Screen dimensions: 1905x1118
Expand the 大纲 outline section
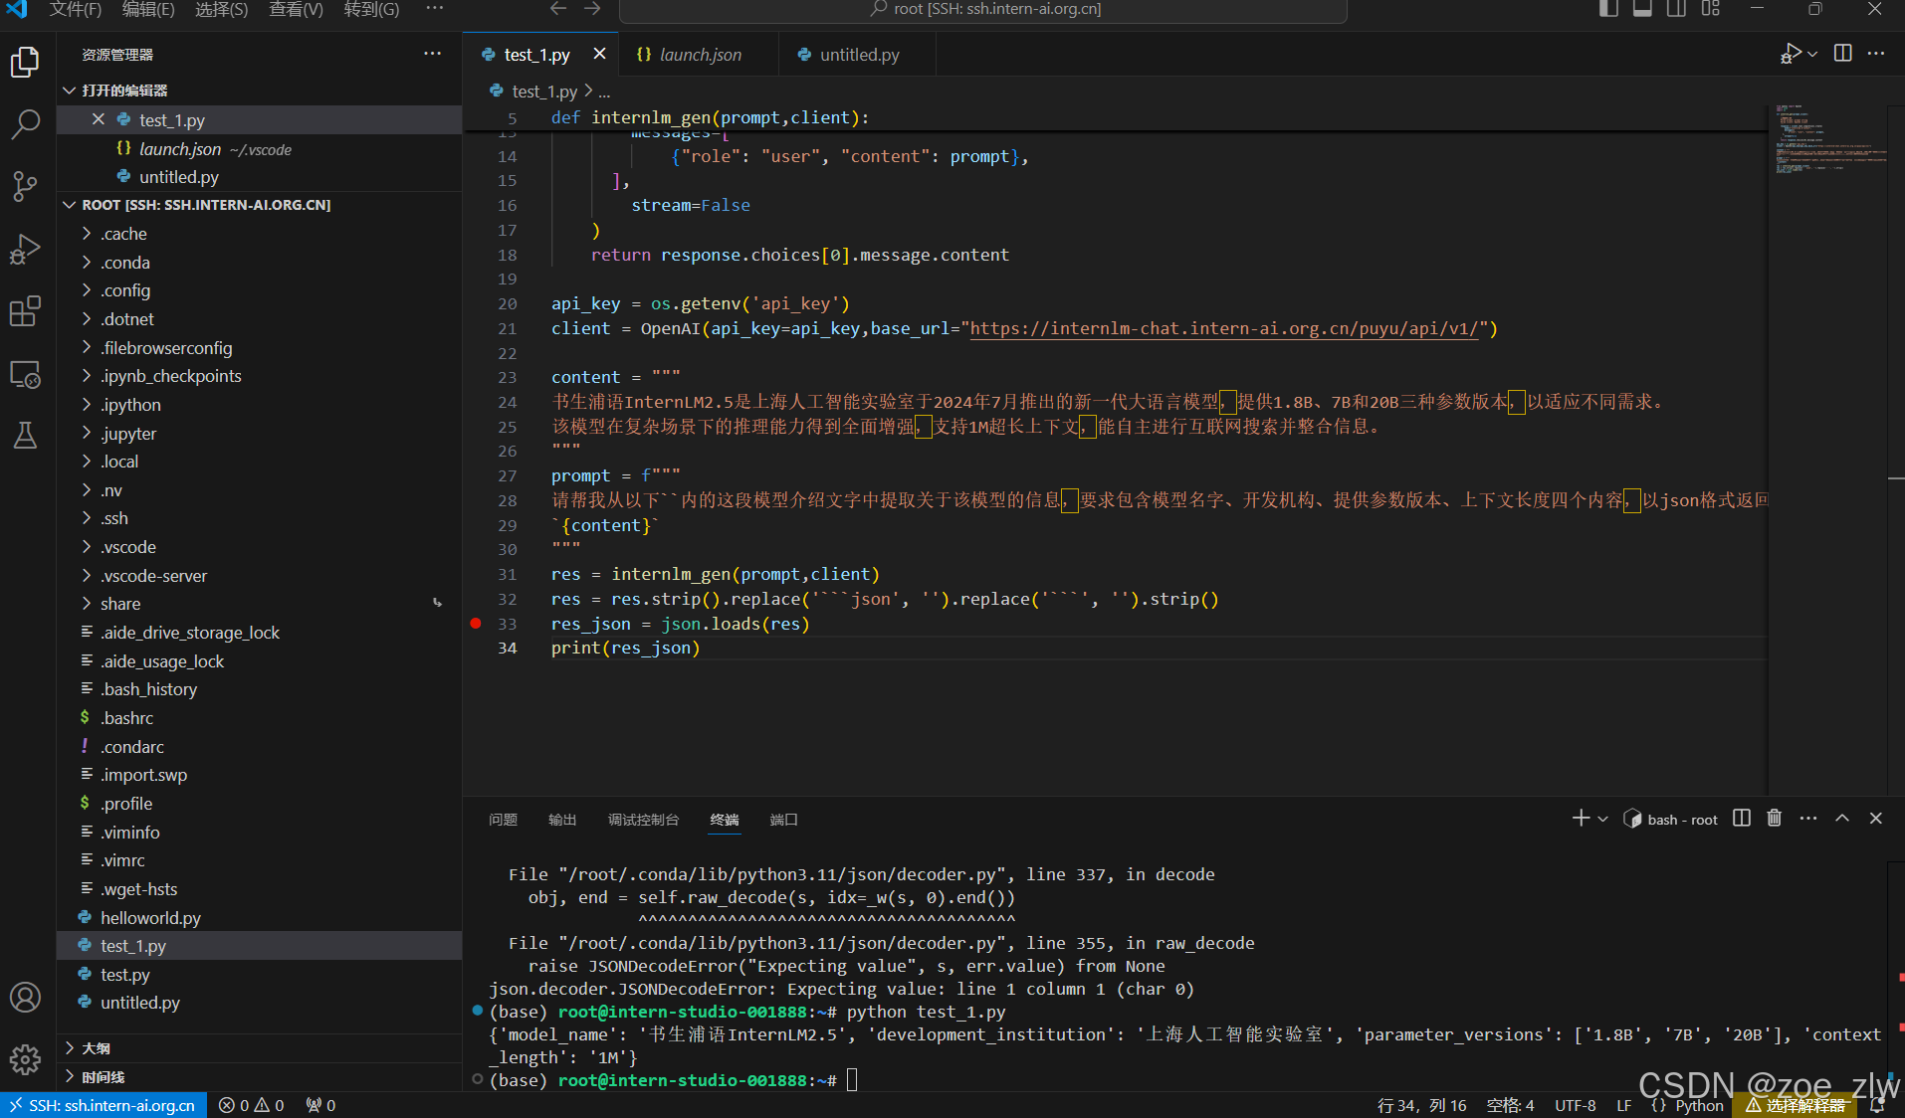[x=259, y=1048]
